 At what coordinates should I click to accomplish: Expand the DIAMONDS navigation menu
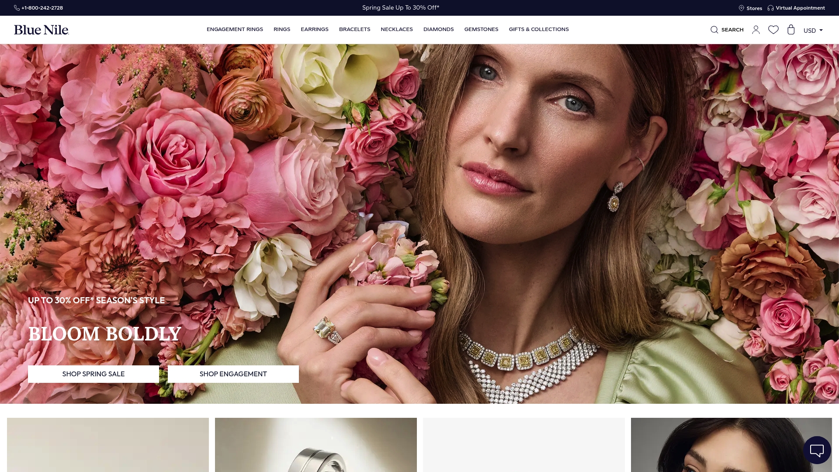pyautogui.click(x=438, y=29)
